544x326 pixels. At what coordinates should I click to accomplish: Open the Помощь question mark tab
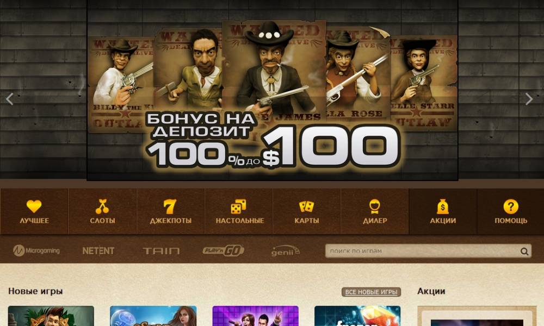tap(511, 211)
